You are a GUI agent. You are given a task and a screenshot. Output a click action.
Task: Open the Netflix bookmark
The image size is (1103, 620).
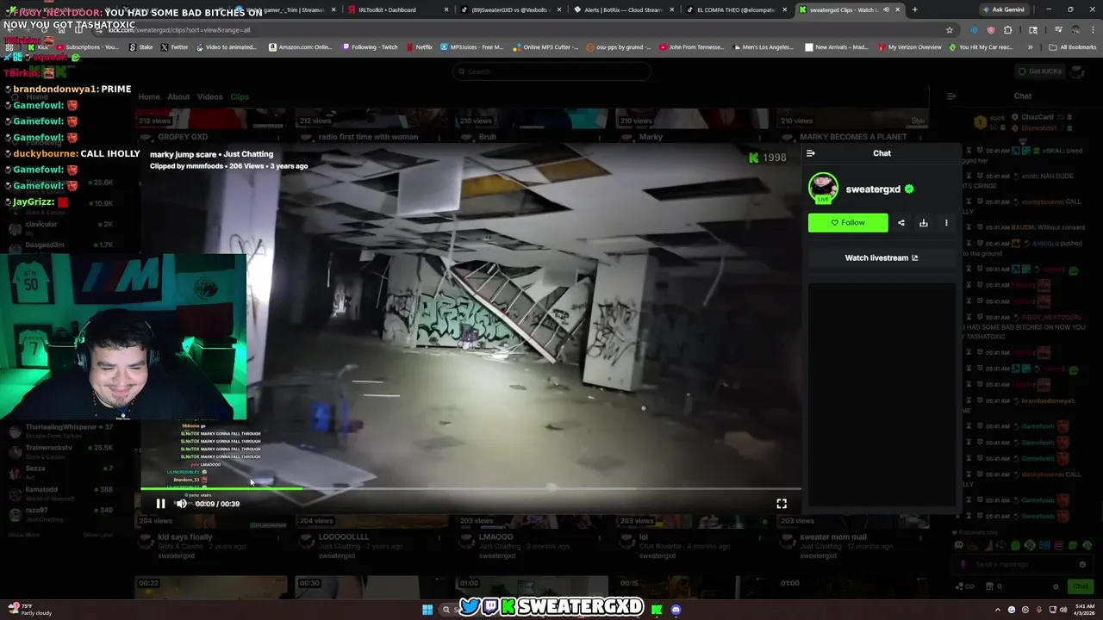419,47
